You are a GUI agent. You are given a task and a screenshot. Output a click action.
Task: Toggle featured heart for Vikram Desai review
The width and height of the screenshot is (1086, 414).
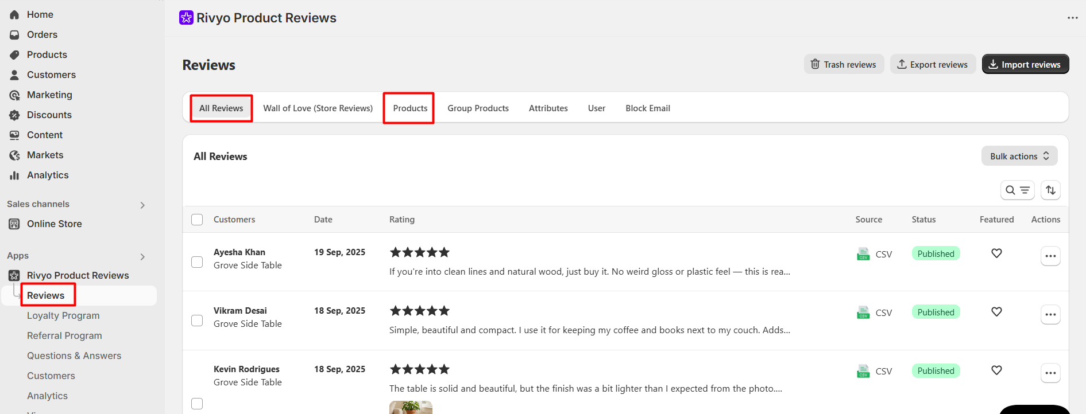pos(996,312)
